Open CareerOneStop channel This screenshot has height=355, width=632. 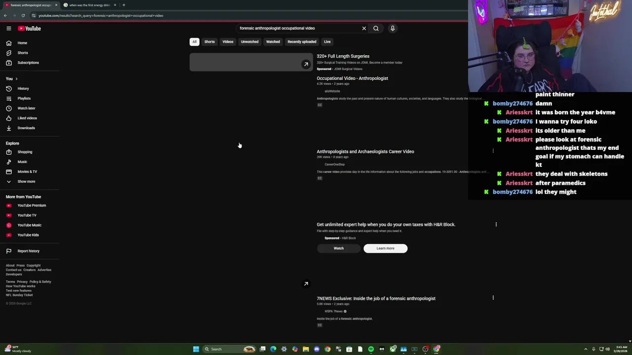click(335, 165)
